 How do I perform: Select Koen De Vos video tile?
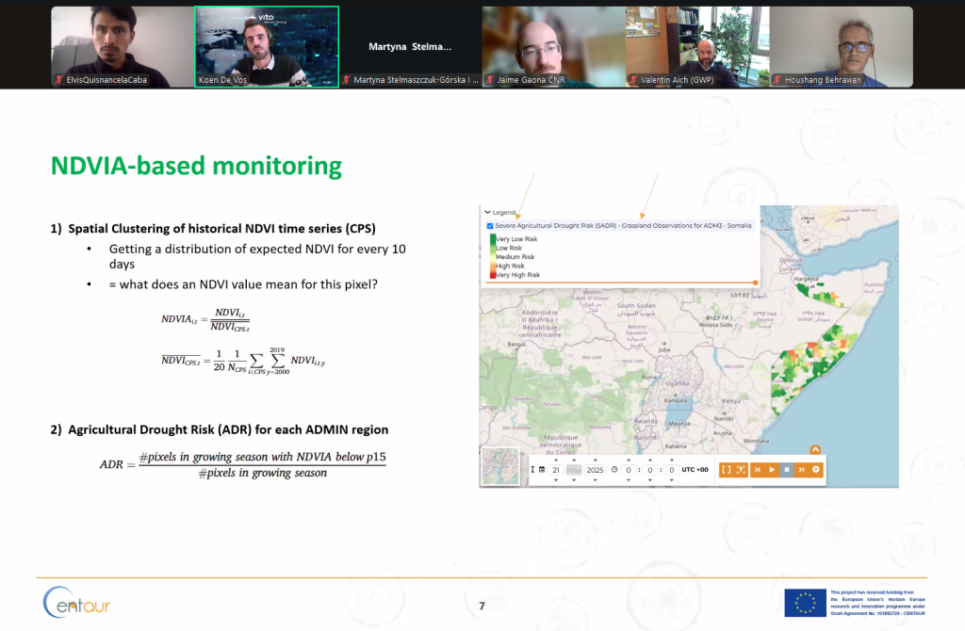[267, 47]
